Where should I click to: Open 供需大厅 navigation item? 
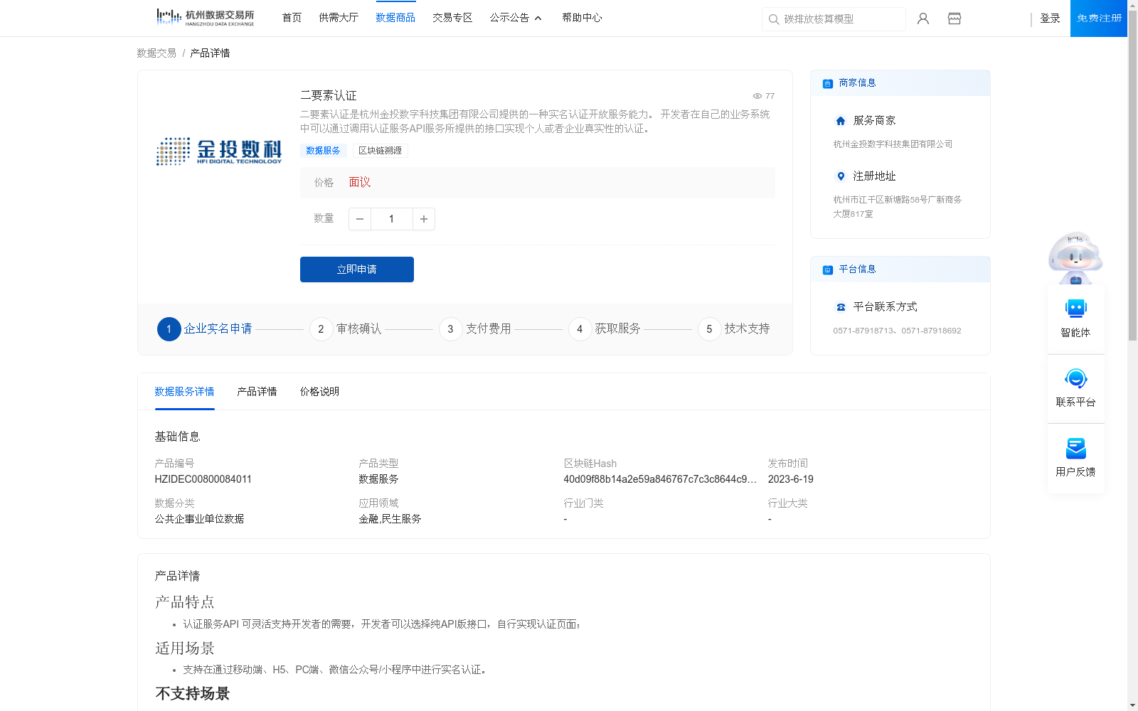coord(339,18)
